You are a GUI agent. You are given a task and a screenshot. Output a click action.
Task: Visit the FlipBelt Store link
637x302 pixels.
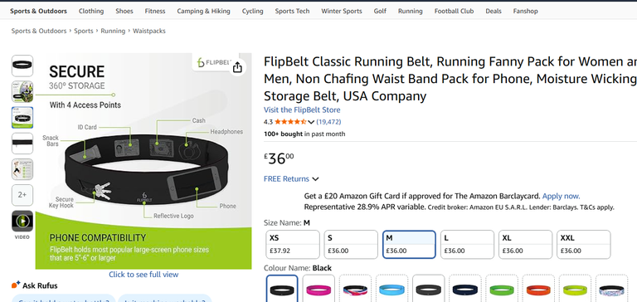(302, 110)
